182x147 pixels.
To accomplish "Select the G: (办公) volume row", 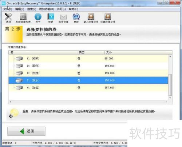I will (88, 88).
